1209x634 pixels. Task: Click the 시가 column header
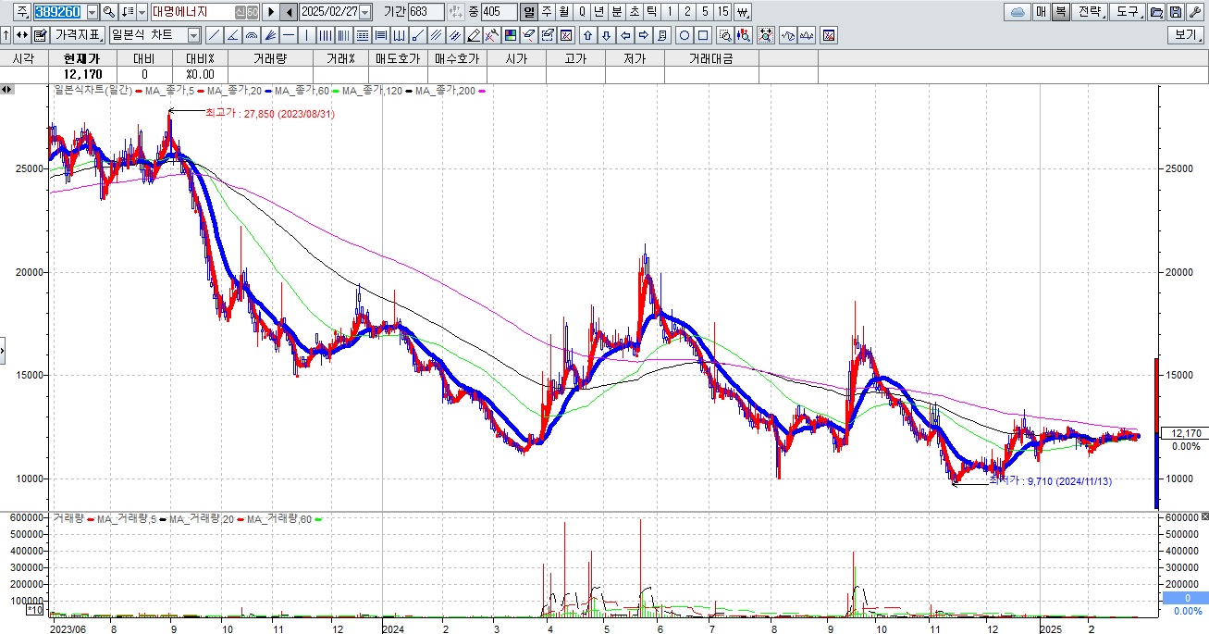coord(516,58)
